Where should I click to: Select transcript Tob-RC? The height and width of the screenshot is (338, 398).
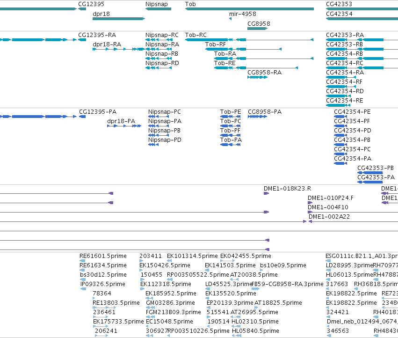pos(250,40)
